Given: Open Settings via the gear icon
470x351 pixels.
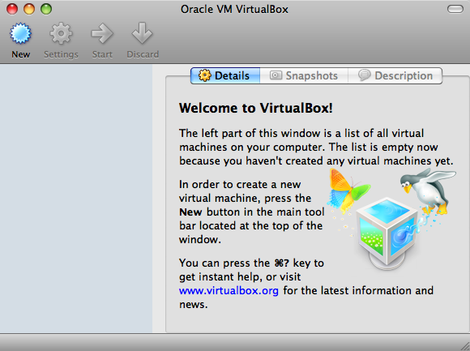Looking at the screenshot, I should point(61,33).
